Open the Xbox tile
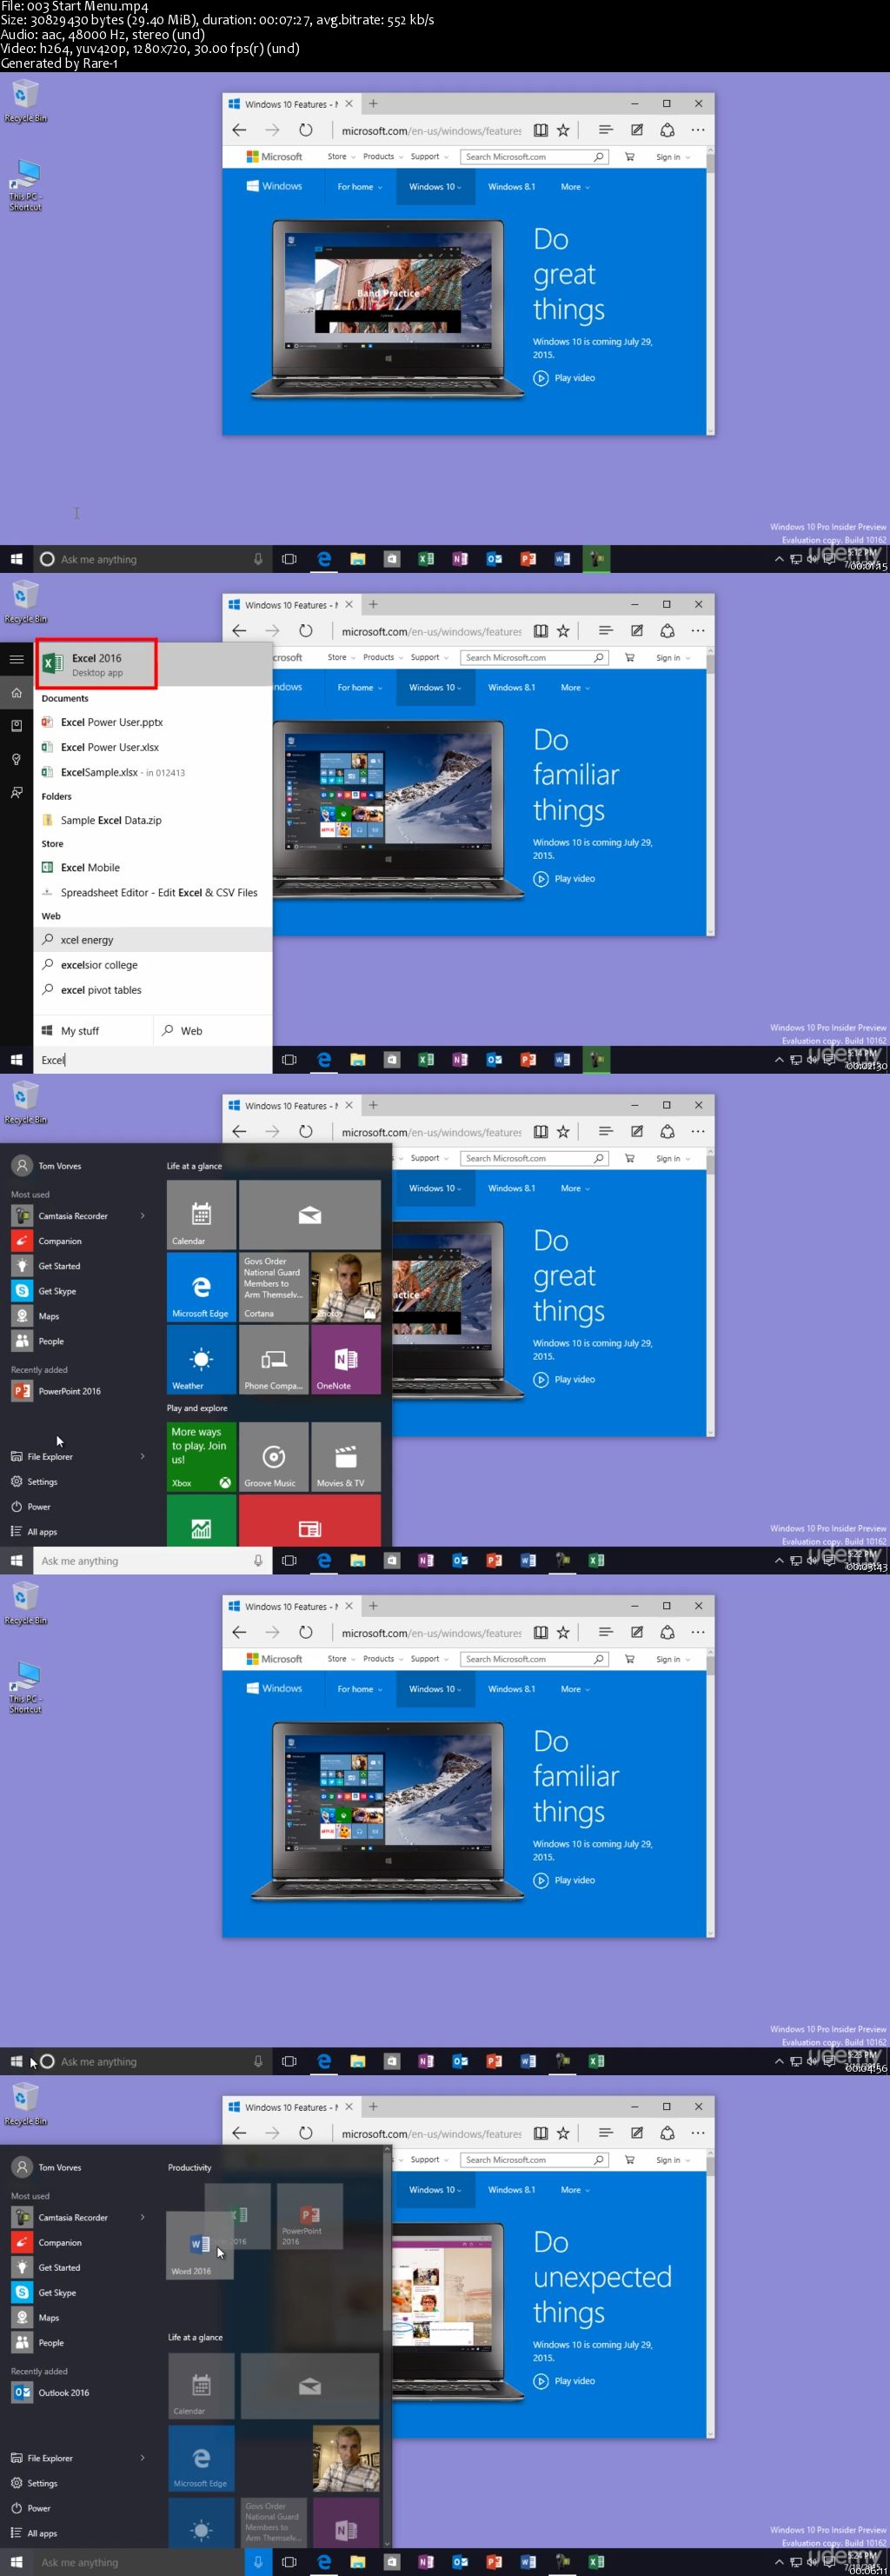Viewport: 890px width, 2576px height. [x=201, y=1457]
